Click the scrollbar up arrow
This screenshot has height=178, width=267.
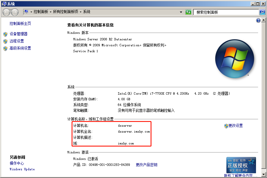pos(264,20)
